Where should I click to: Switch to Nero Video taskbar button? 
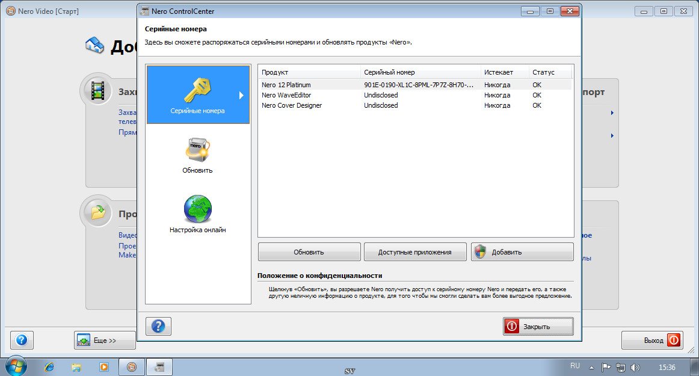click(x=132, y=367)
